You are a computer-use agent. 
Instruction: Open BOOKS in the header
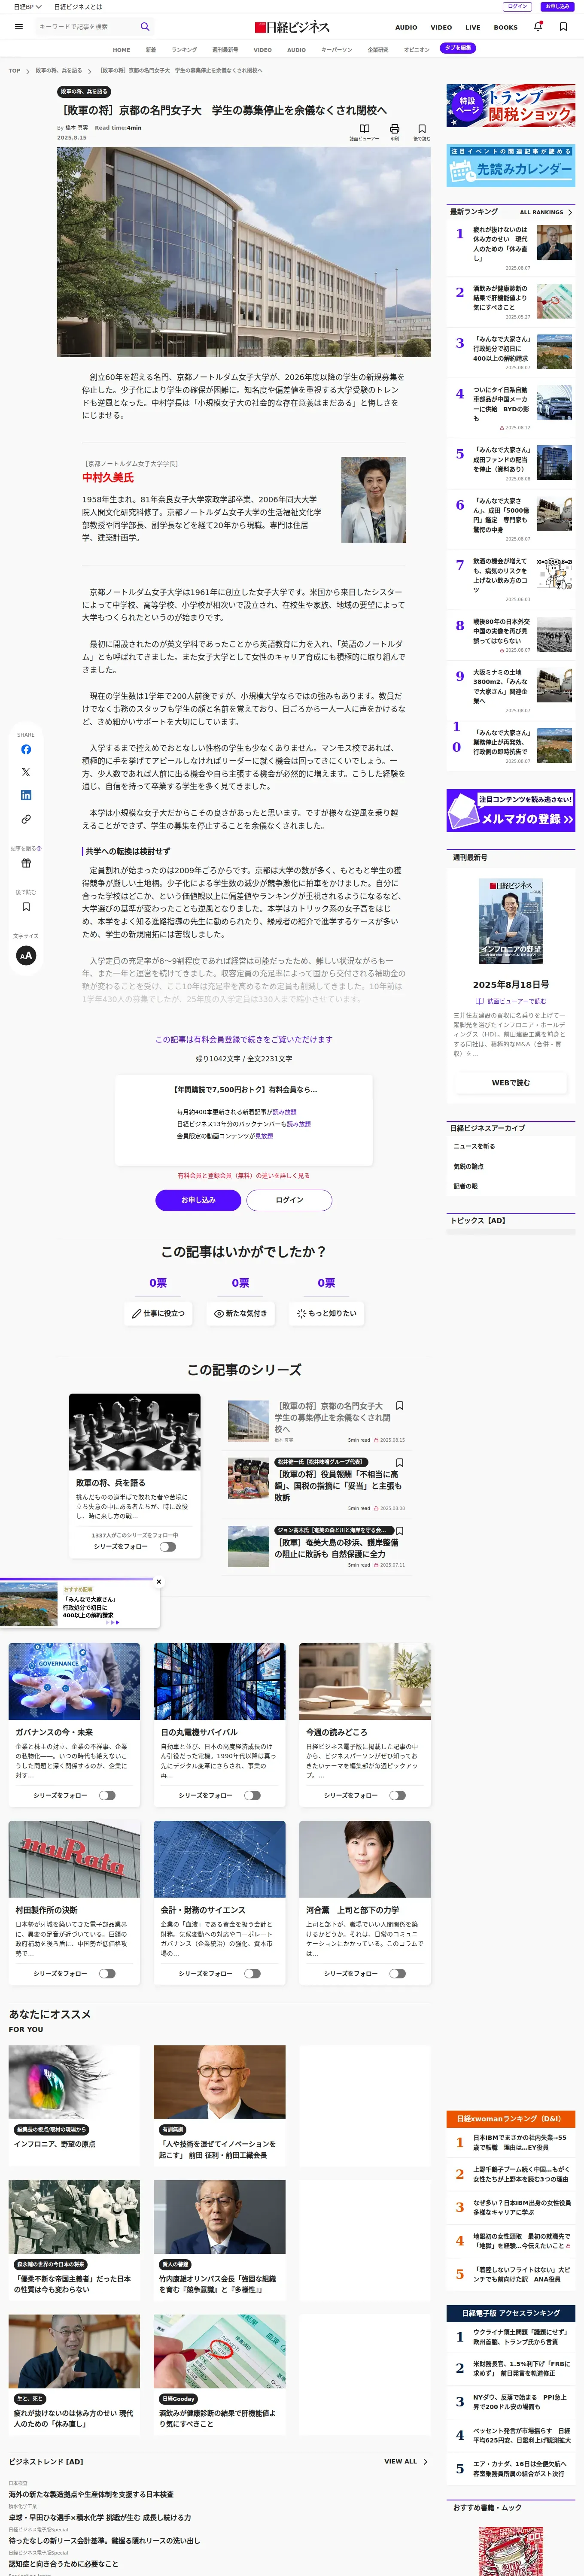click(x=505, y=27)
